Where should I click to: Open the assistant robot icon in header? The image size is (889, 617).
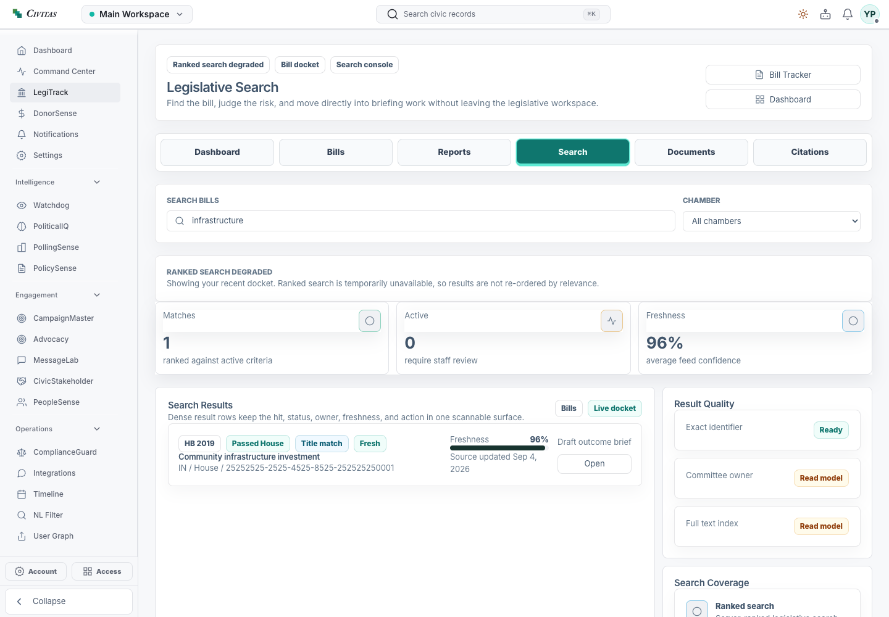(x=825, y=14)
